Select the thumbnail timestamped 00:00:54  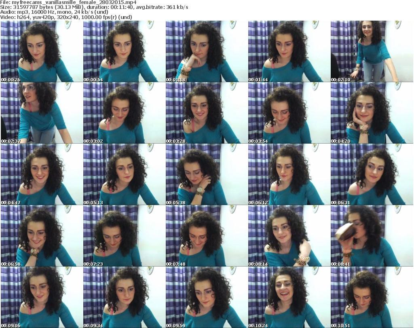[x=124, y=51]
